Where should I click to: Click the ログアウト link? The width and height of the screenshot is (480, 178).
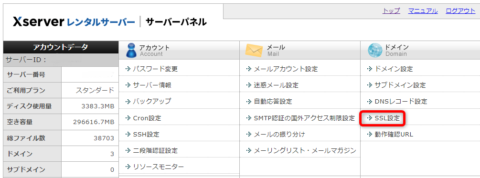coord(460,10)
